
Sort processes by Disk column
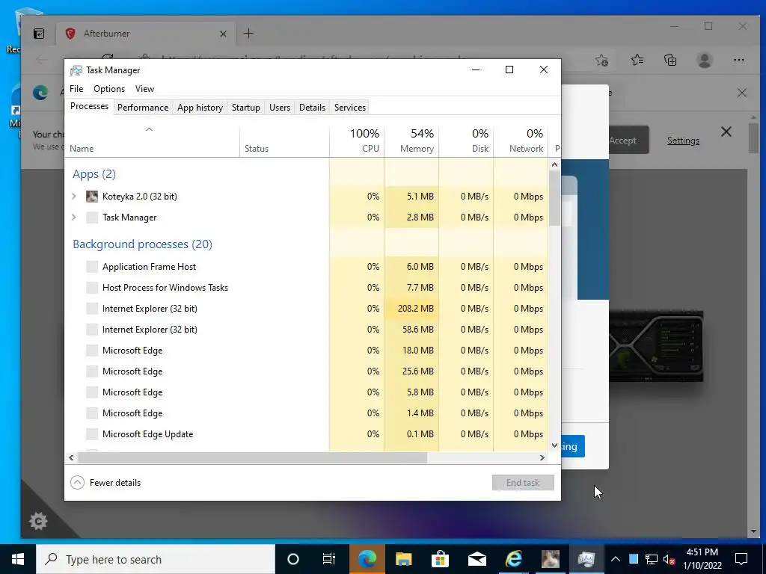pos(467,141)
